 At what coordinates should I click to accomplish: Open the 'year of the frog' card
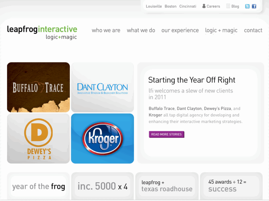tap(38, 186)
